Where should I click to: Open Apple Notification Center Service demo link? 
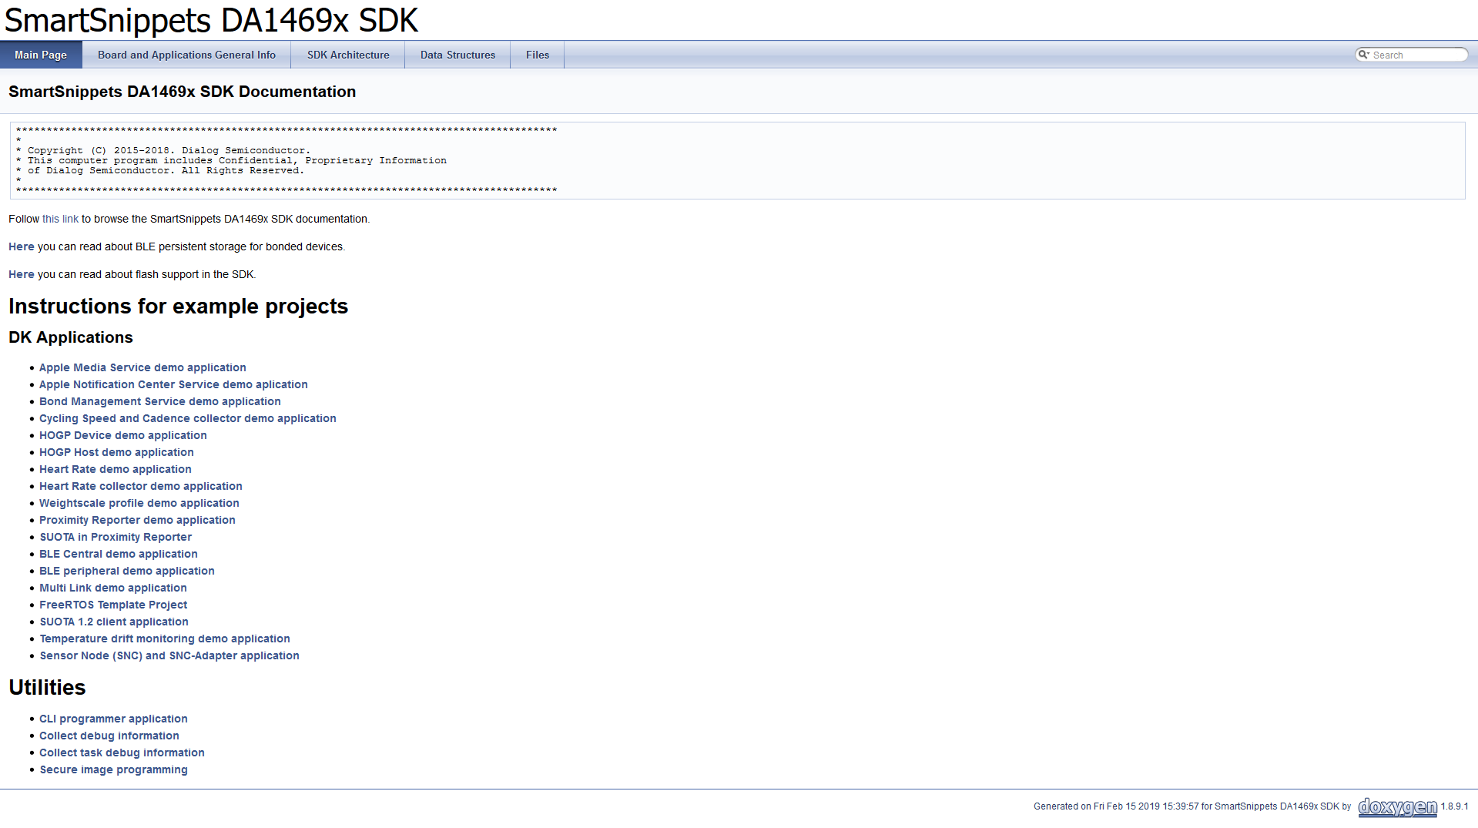(173, 384)
